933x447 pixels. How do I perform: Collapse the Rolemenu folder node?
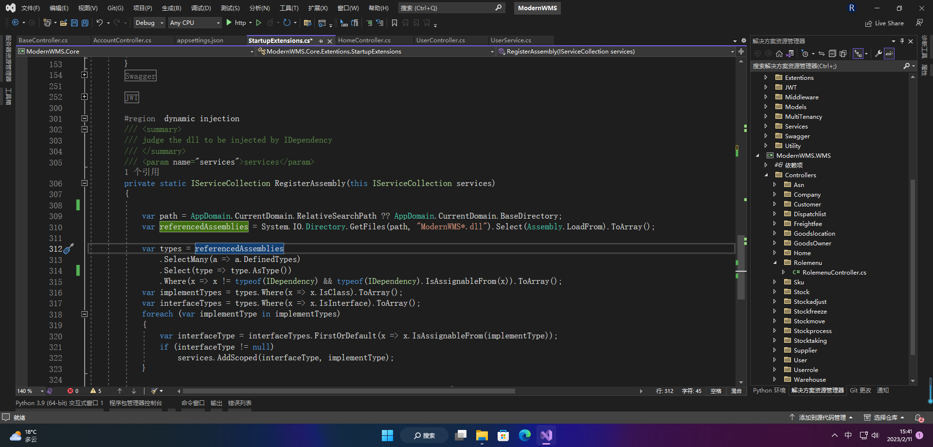click(775, 262)
